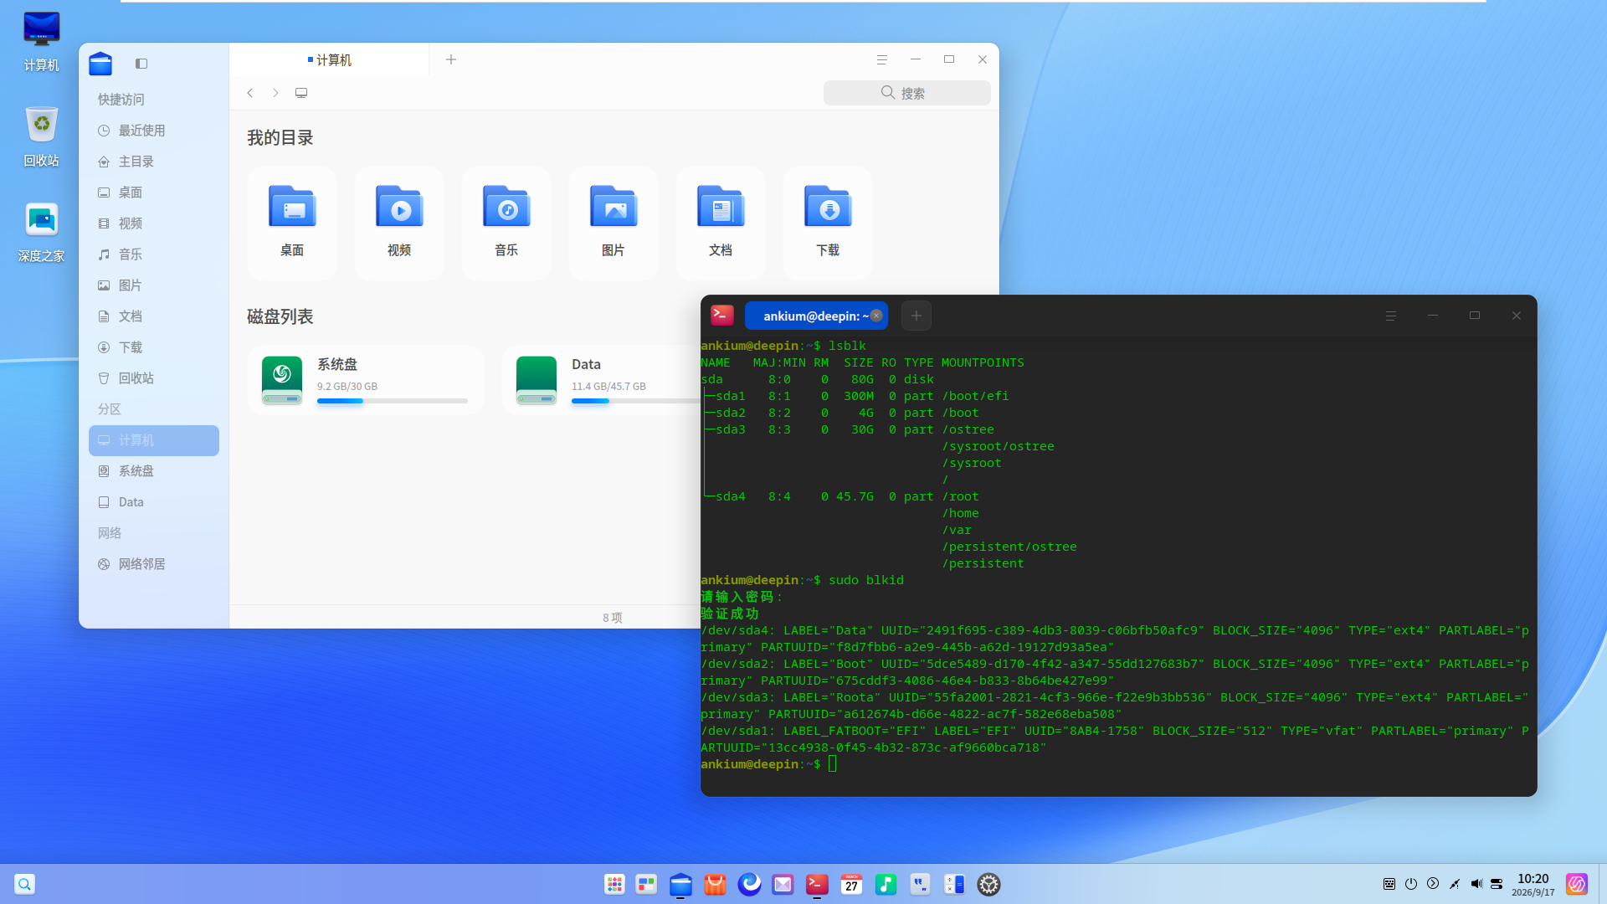Open 深度之家 desktop icon
Image resolution: width=1607 pixels, height=904 pixels.
coord(41,232)
